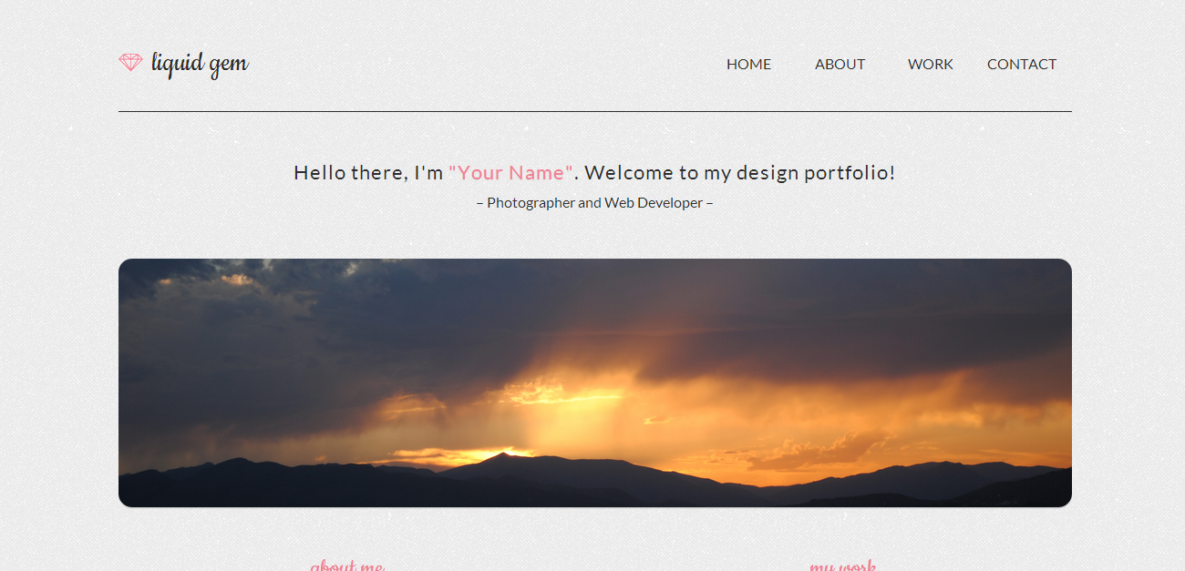Image resolution: width=1185 pixels, height=571 pixels.
Task: Click the central mountain peak silhouette
Action: click(501, 458)
